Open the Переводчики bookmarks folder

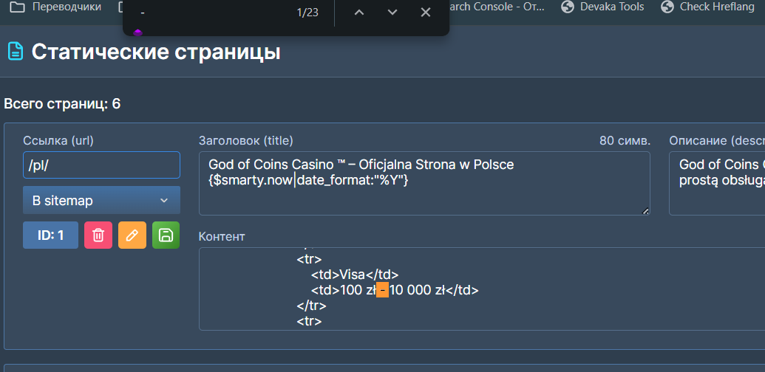coord(56,7)
